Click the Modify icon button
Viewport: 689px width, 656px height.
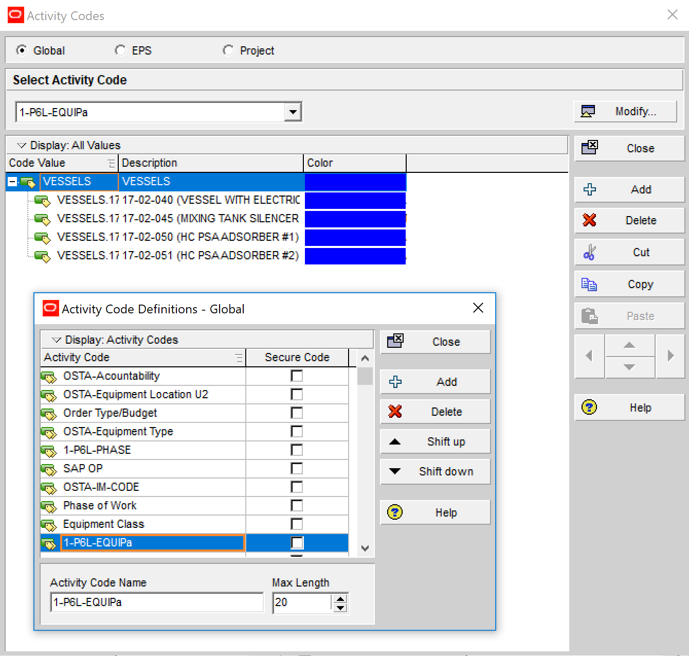[x=588, y=111]
